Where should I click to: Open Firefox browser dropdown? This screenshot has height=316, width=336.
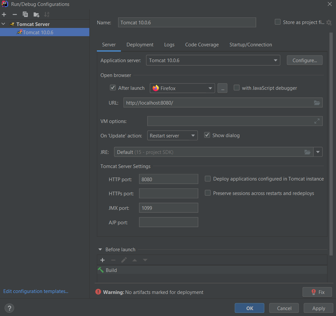tap(182, 88)
